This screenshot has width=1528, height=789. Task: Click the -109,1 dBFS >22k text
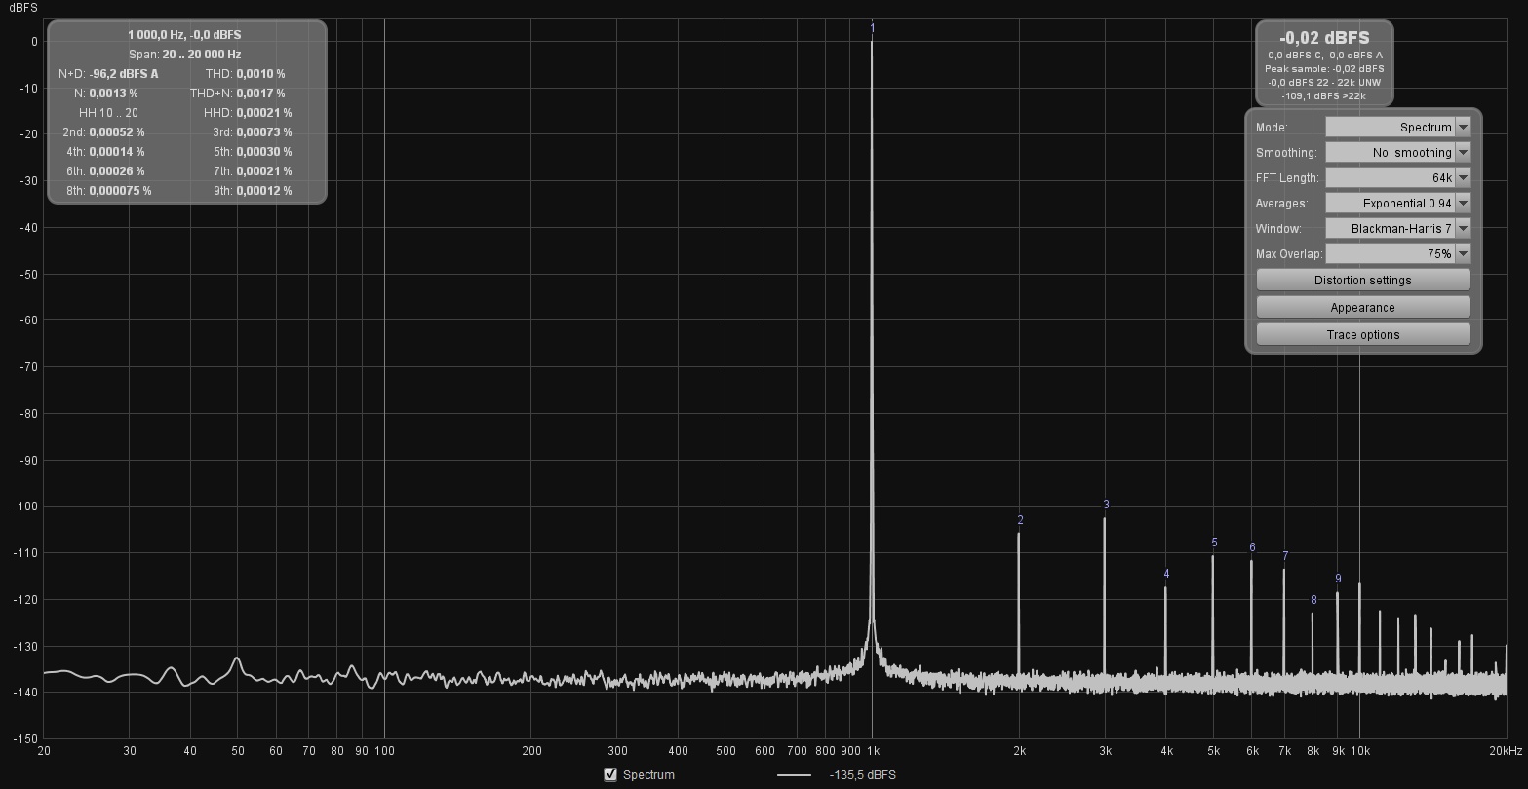click(1324, 96)
